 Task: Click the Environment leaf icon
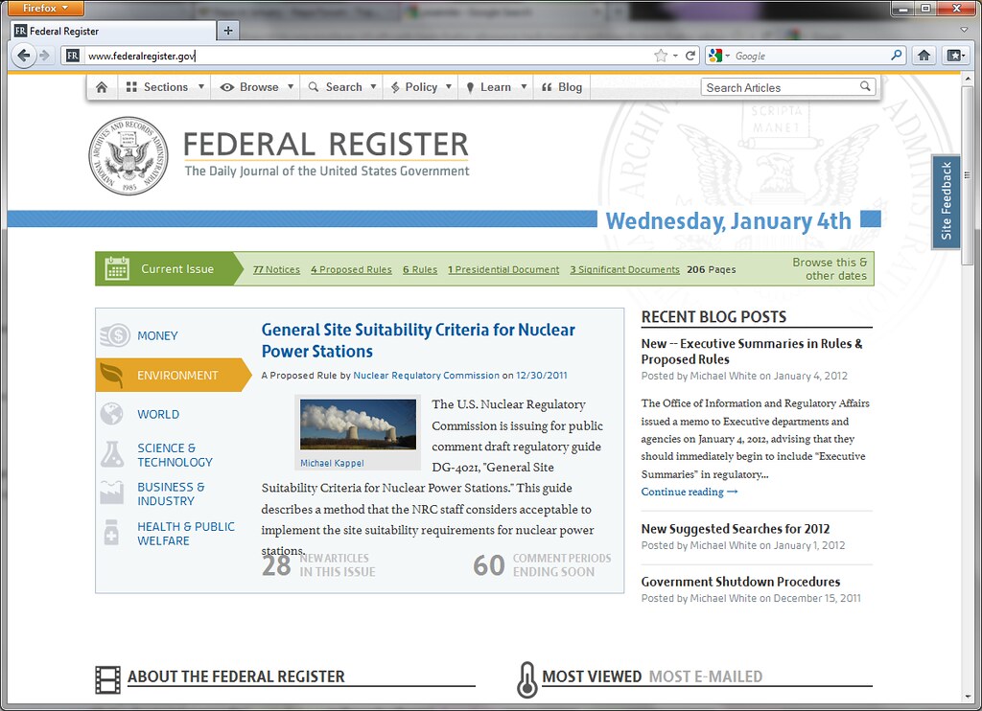click(x=111, y=375)
